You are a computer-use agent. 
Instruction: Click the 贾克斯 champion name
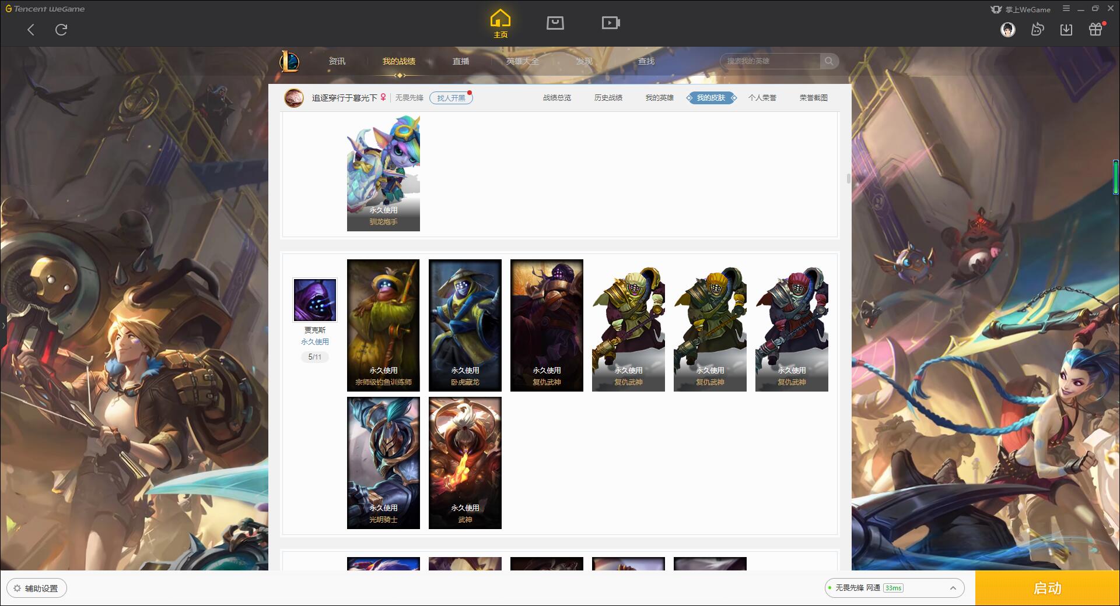(x=315, y=330)
